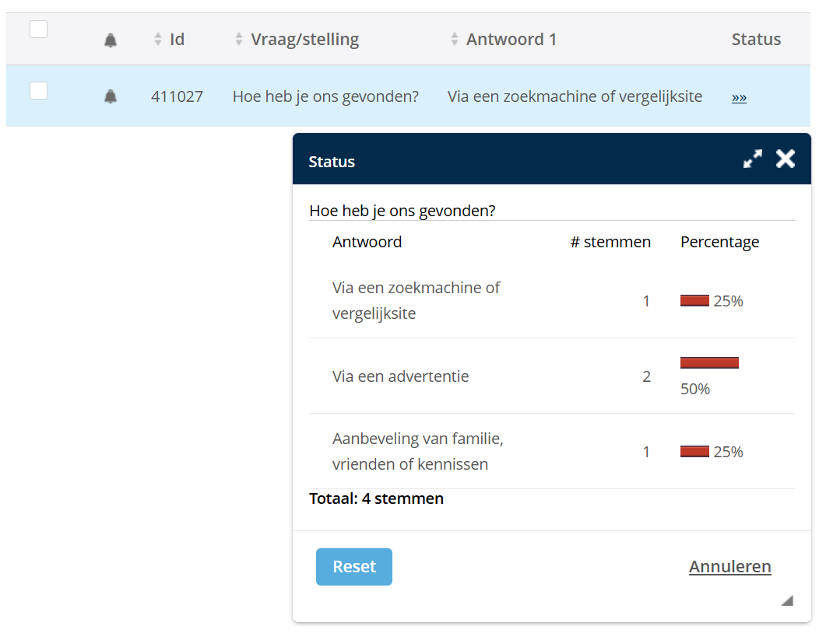The height and width of the screenshot is (633, 819).
Task: Click the 50% bar for Via een advertentie
Action: coord(709,362)
